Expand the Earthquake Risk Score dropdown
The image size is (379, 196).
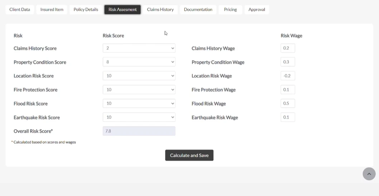tap(139, 117)
